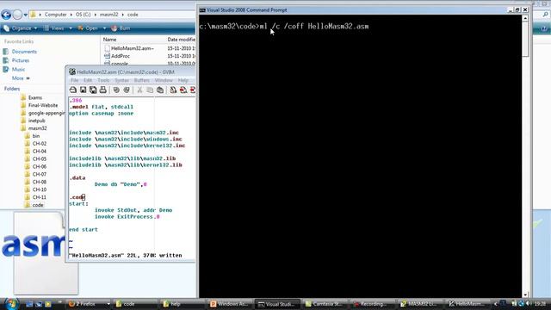This screenshot has width=551, height=310.
Task: Click the Command Prompt vertical scrollbar
Action: coord(525,157)
